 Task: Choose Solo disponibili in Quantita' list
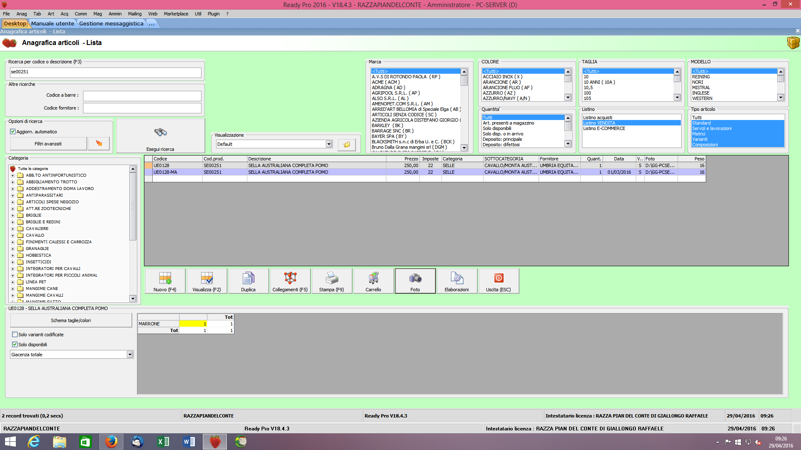tap(497, 129)
